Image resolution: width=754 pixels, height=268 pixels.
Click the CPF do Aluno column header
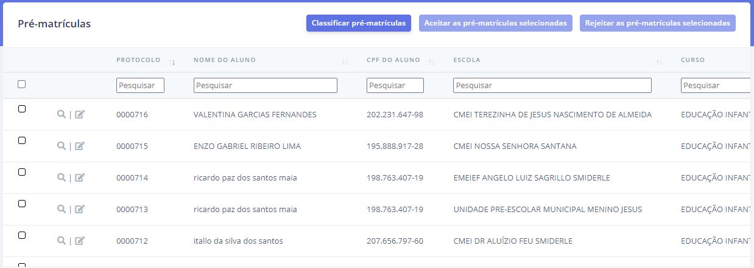tap(393, 60)
